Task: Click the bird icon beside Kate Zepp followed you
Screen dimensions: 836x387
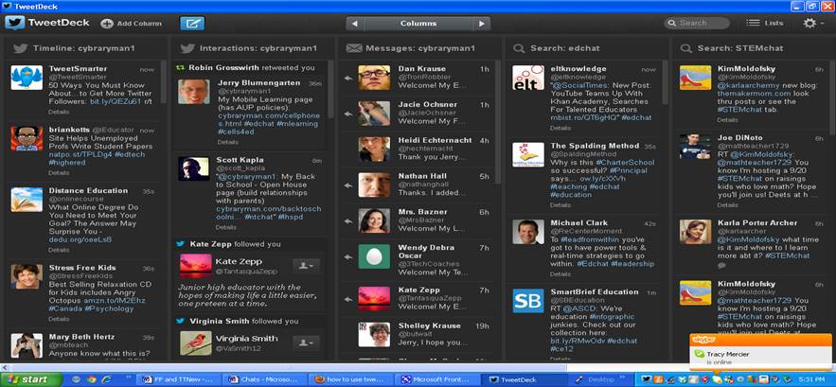Action: coord(180,244)
